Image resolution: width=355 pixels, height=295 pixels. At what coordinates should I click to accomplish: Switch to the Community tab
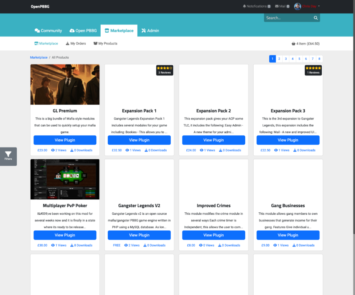click(x=48, y=31)
